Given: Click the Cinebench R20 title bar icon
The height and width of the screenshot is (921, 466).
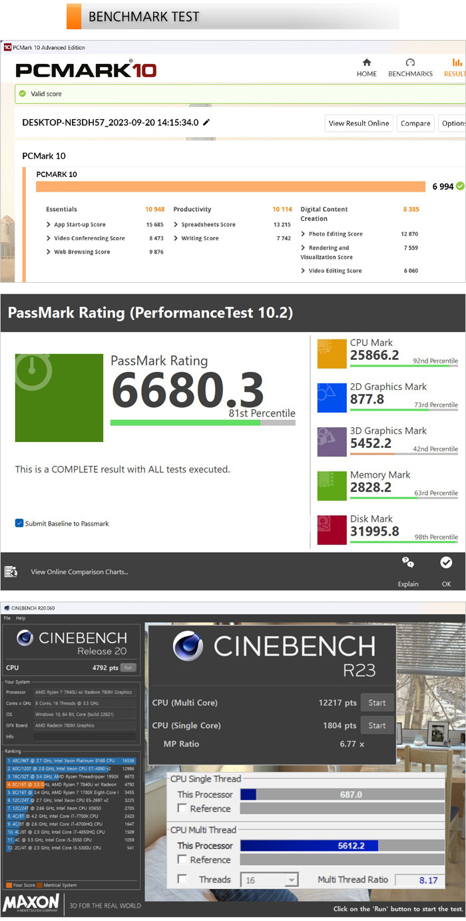Looking at the screenshot, I should tap(7, 608).
